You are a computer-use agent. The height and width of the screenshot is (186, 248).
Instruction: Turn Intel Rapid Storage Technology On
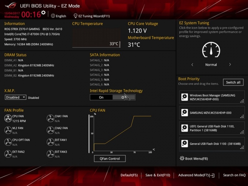pos(101,97)
